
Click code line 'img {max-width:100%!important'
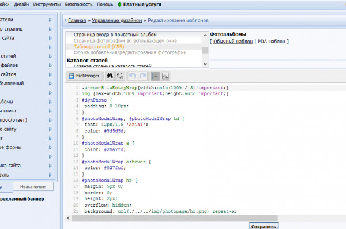click(155, 93)
